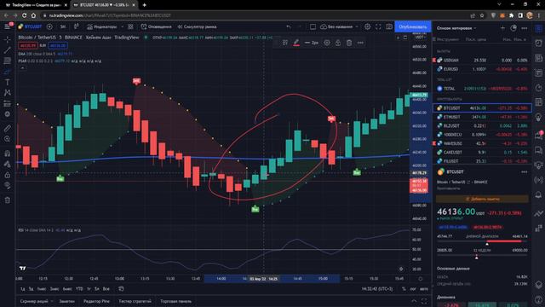Open go to date calendar icon

[x=121, y=289]
